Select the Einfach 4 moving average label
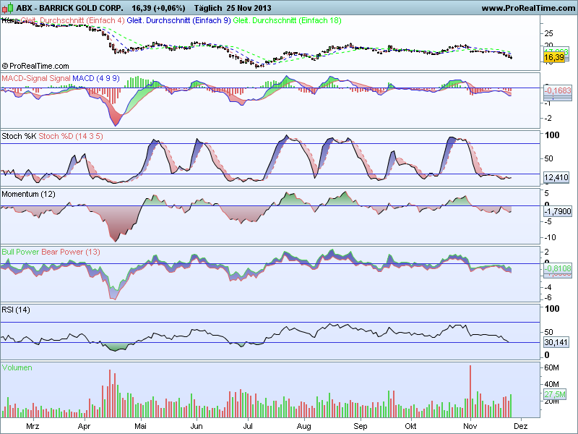578x434 pixels. [73, 21]
